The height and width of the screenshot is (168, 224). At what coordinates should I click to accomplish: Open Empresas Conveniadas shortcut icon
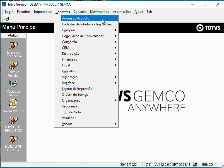[x=13, y=46]
